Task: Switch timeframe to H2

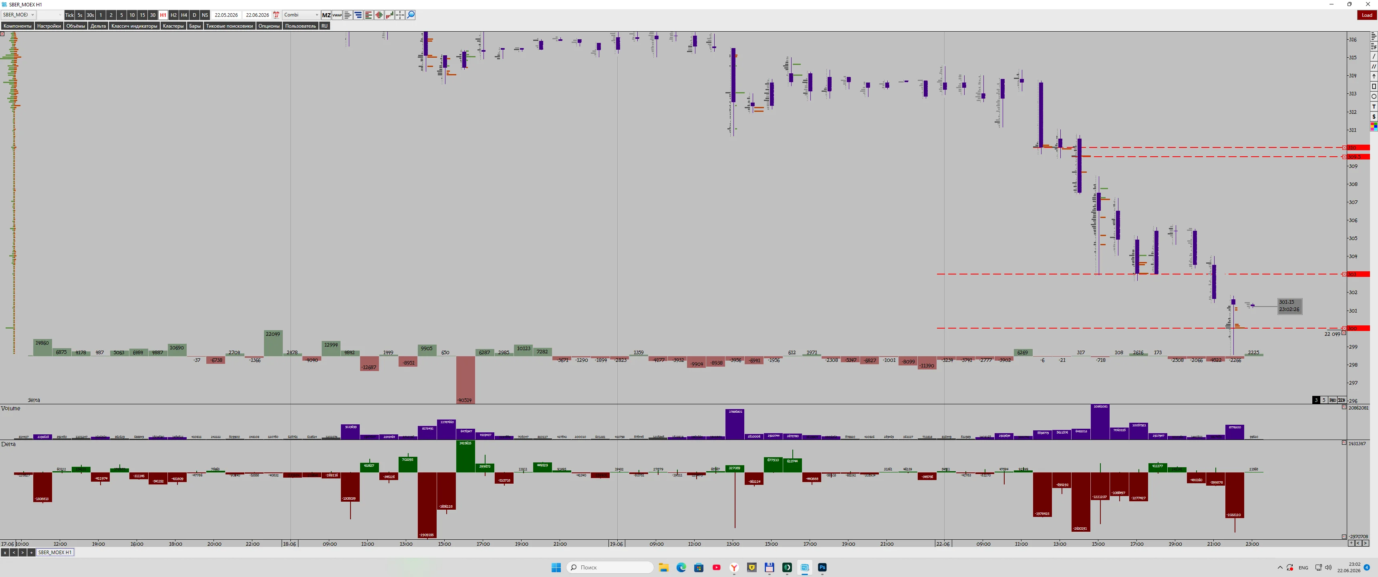Action: pos(174,15)
